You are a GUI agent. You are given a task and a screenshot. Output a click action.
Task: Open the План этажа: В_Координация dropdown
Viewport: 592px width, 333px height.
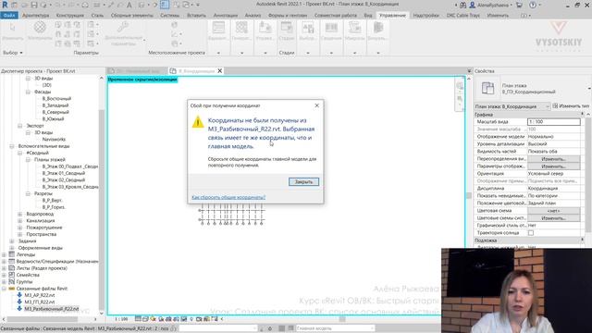click(x=512, y=106)
